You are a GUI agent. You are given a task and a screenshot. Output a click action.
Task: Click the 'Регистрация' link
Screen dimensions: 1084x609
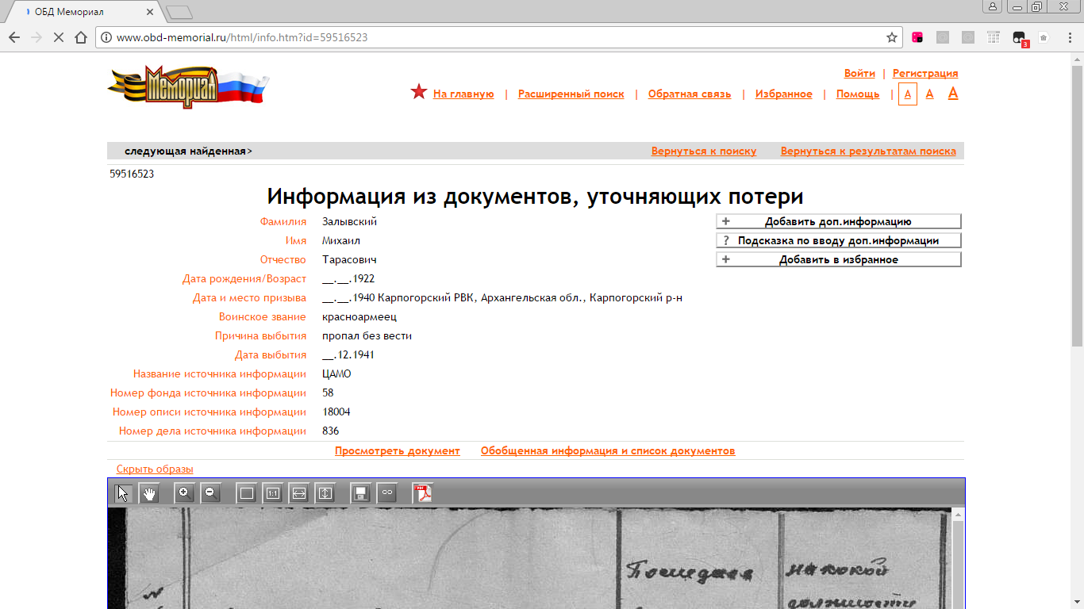[x=925, y=73]
